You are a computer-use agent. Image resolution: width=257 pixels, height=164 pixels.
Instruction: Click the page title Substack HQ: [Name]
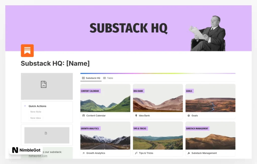55,63
